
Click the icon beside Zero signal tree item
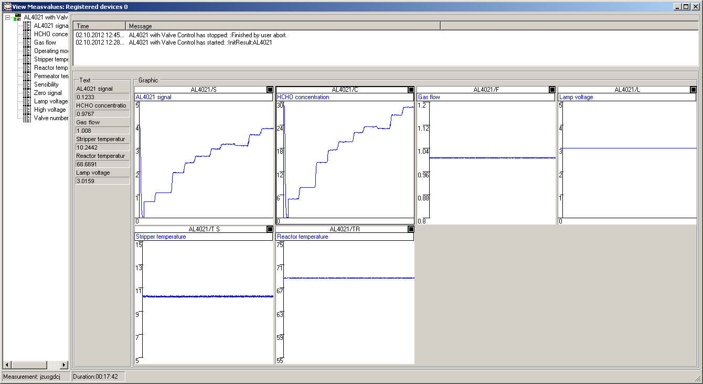27,93
